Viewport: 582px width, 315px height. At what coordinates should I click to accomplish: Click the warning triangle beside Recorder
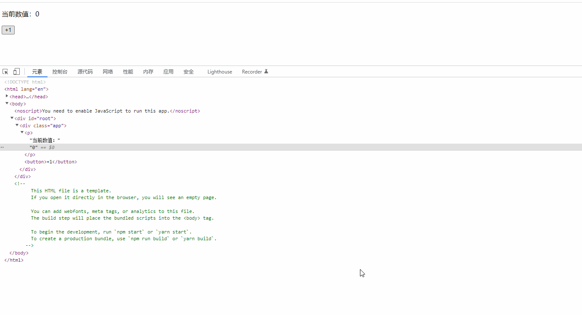(x=266, y=71)
